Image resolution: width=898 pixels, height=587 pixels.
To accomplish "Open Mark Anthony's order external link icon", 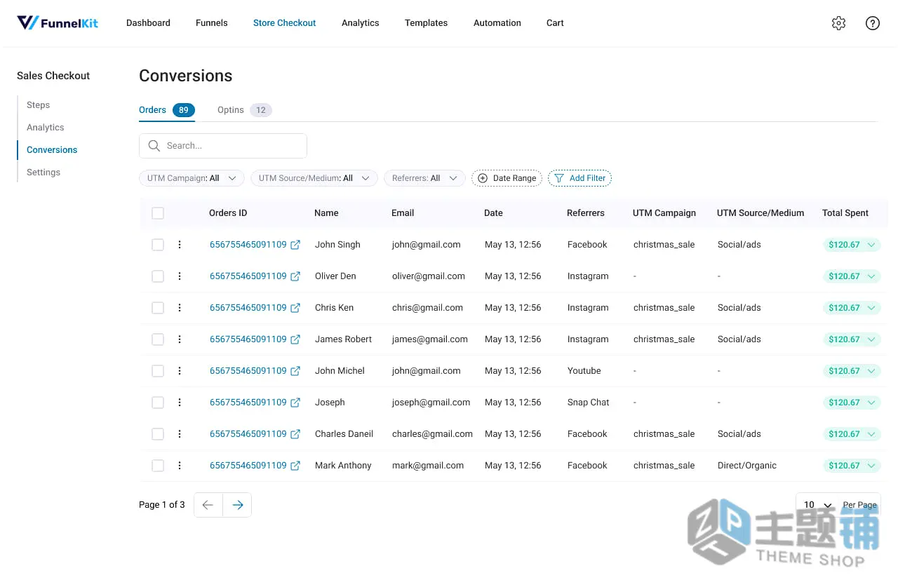I will (x=295, y=466).
